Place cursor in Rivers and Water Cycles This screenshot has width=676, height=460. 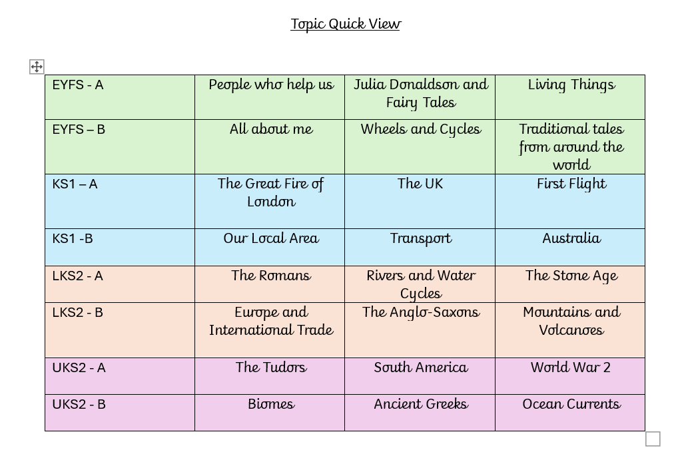420,284
